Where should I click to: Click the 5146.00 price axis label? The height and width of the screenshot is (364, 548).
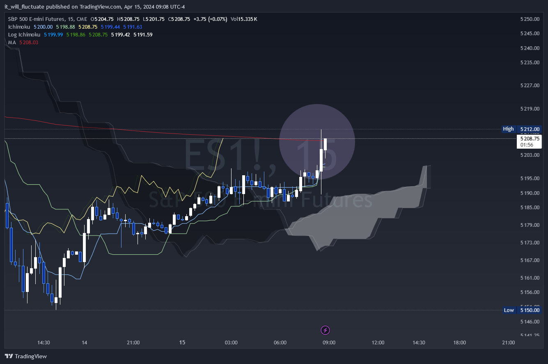tap(529, 322)
